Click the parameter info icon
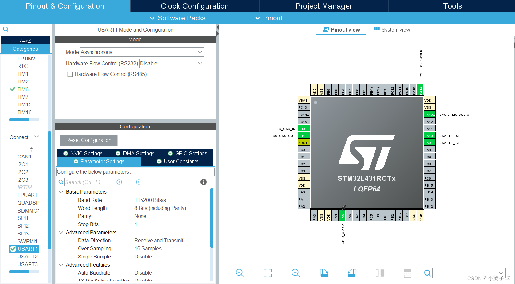The image size is (515, 284). click(x=203, y=182)
